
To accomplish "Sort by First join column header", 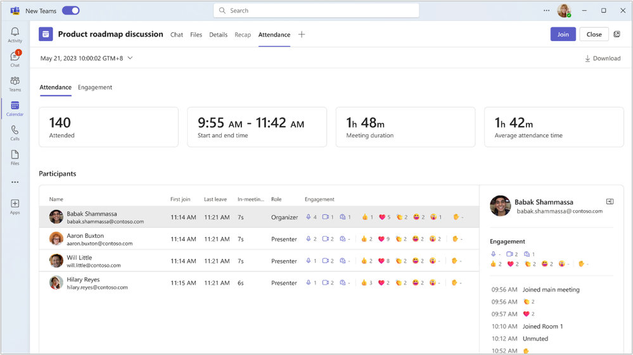I will 180,199.
